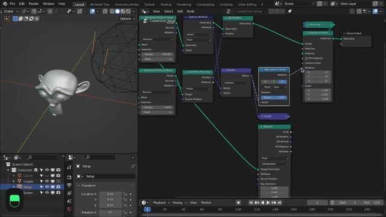Viewport: 386px width, 217px height.
Task: Open the Edit menu
Action: point(22,4)
